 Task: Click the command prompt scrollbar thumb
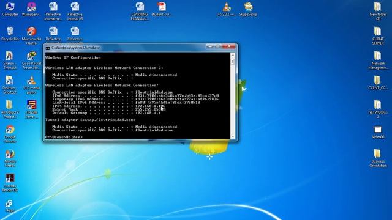click(233, 61)
